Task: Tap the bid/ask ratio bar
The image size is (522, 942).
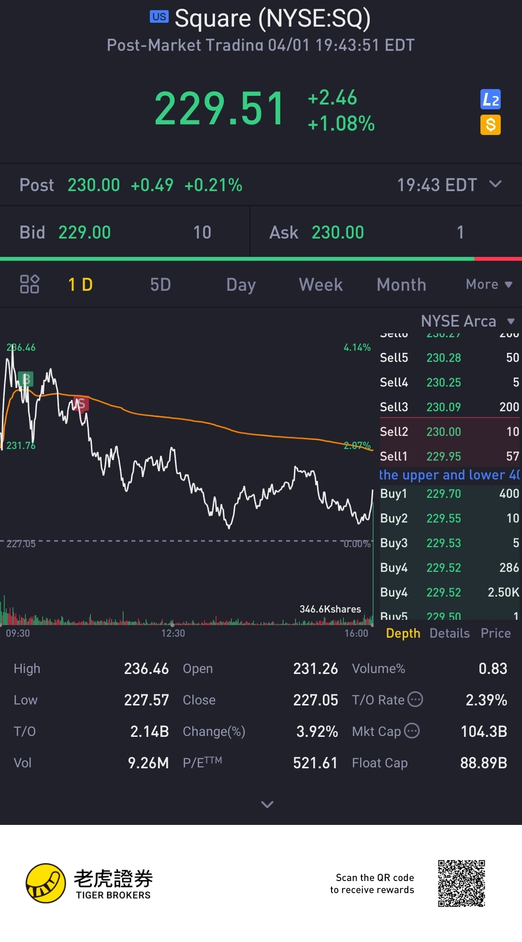Action: click(x=261, y=259)
